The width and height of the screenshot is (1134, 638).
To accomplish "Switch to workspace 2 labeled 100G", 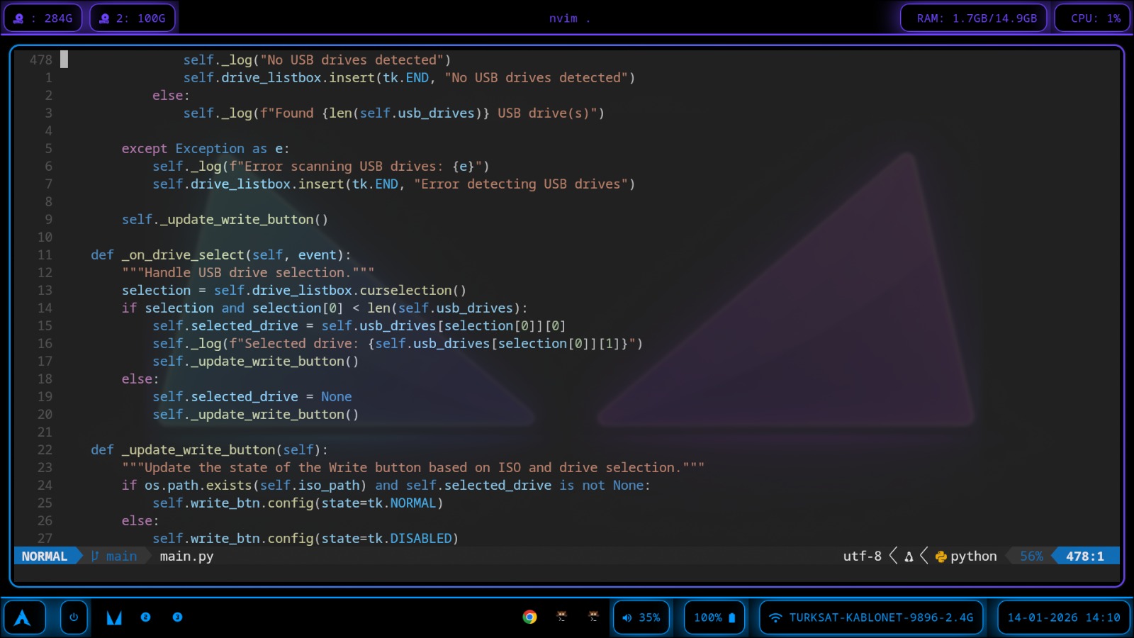I will [132, 18].
